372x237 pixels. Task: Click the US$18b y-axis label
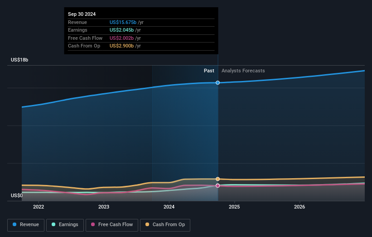19,60
